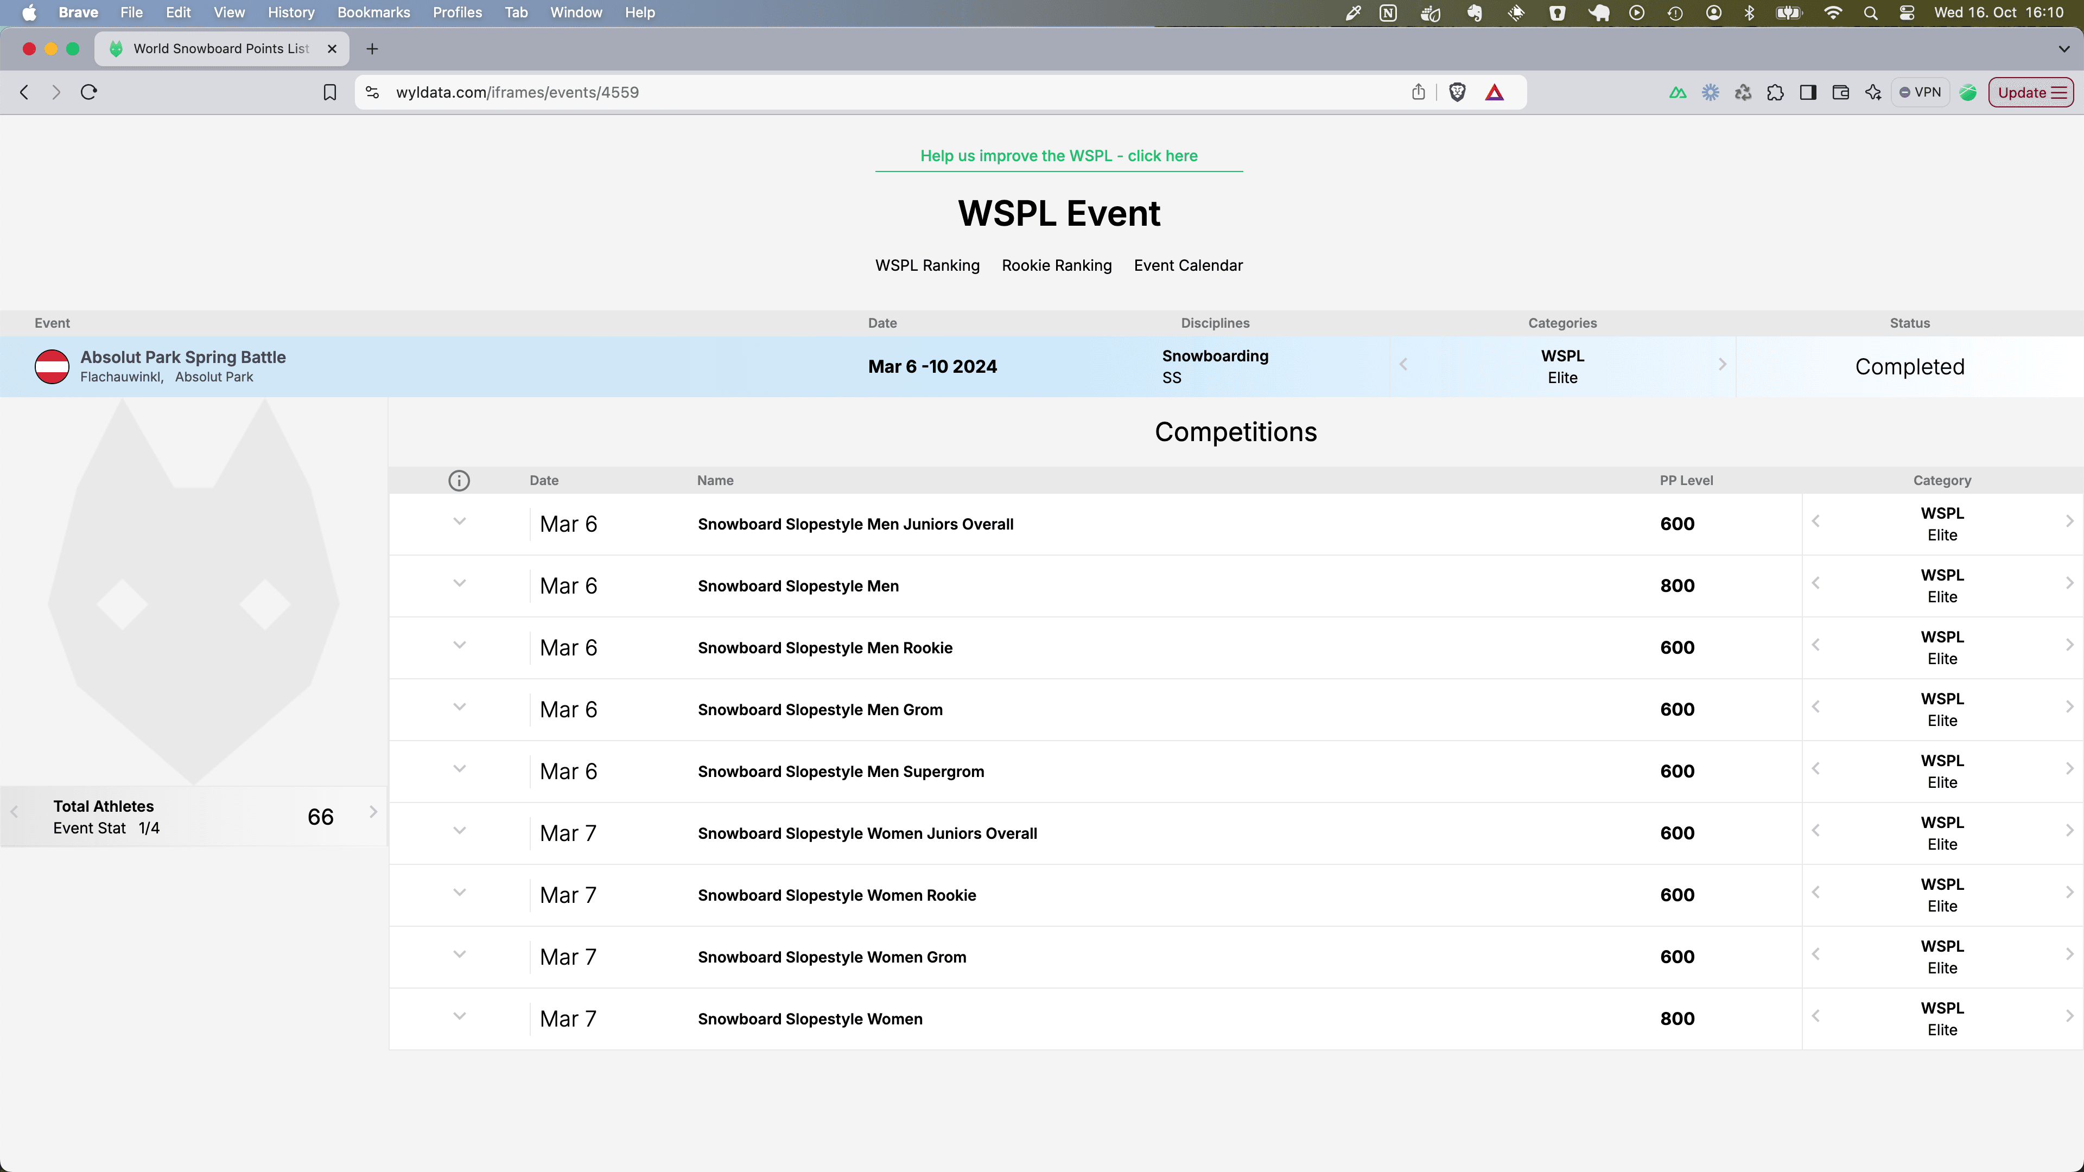Viewport: 2084px width, 1172px height.
Task: Click the Bluetooth icon in menu bar
Action: pyautogui.click(x=1749, y=13)
